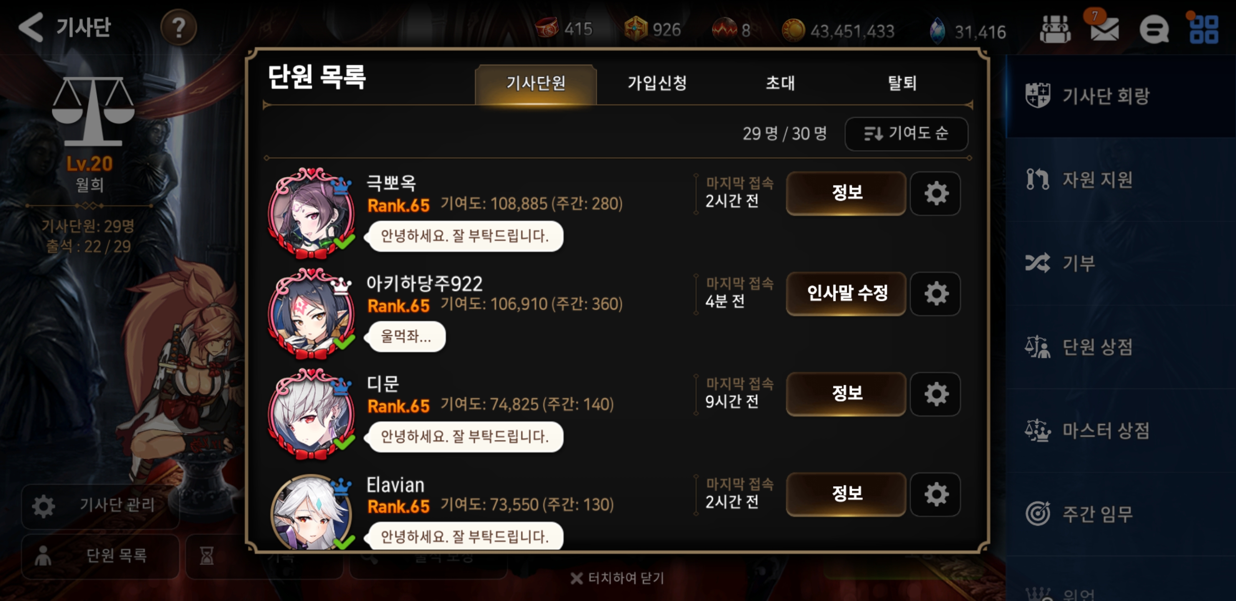
Task: Open the blue grid menu icon
Action: [x=1204, y=30]
